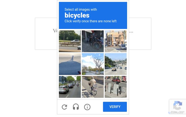The width and height of the screenshot is (186, 117).
Task: Select tile with bikes parked by wall
Action: pos(93,41)
